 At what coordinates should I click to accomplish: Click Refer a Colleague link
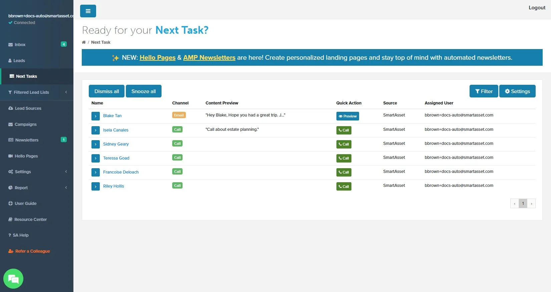click(x=37, y=251)
